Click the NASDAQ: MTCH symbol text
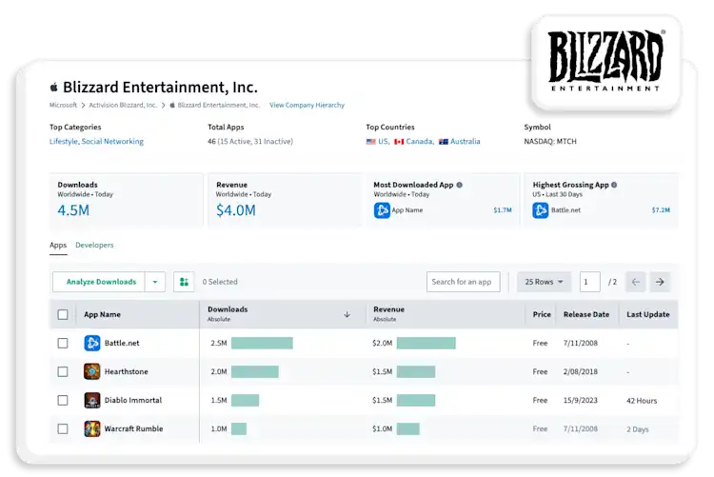 (550, 142)
